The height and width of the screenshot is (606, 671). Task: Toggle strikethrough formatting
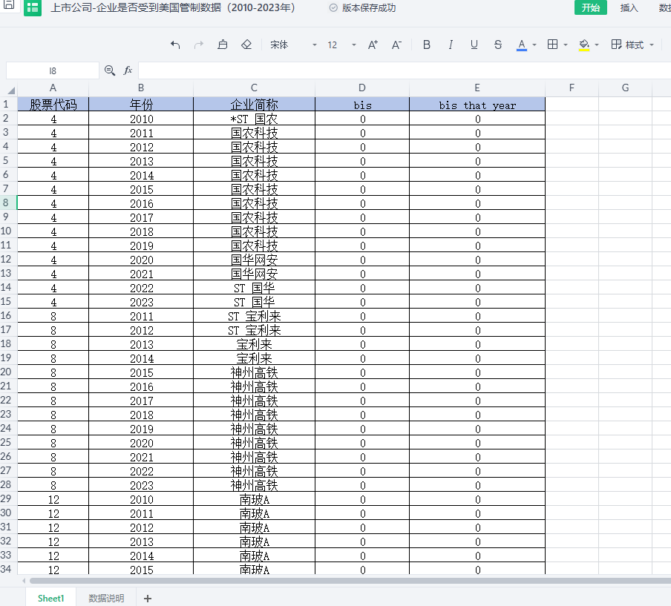pos(498,45)
